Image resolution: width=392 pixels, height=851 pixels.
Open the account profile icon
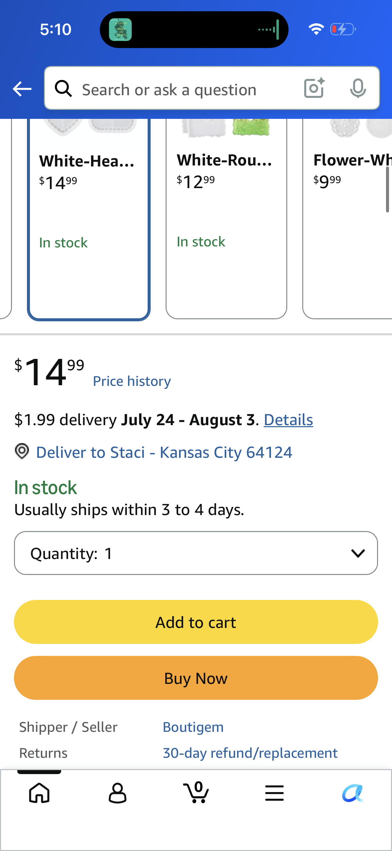click(117, 793)
